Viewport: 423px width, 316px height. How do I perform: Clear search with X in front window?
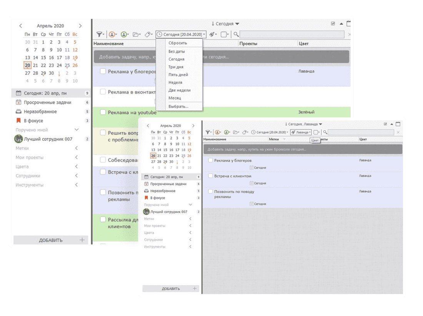(x=398, y=132)
